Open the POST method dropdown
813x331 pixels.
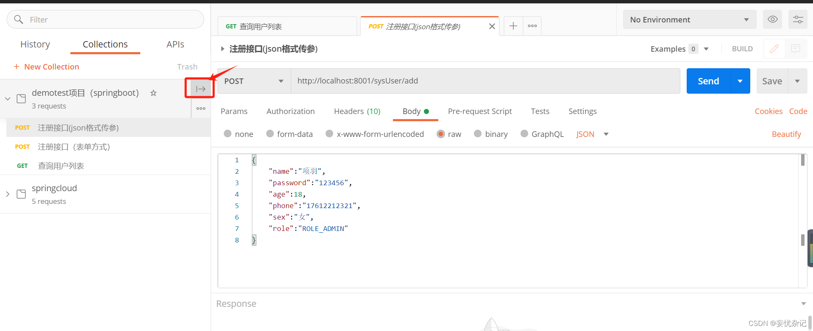click(x=254, y=81)
